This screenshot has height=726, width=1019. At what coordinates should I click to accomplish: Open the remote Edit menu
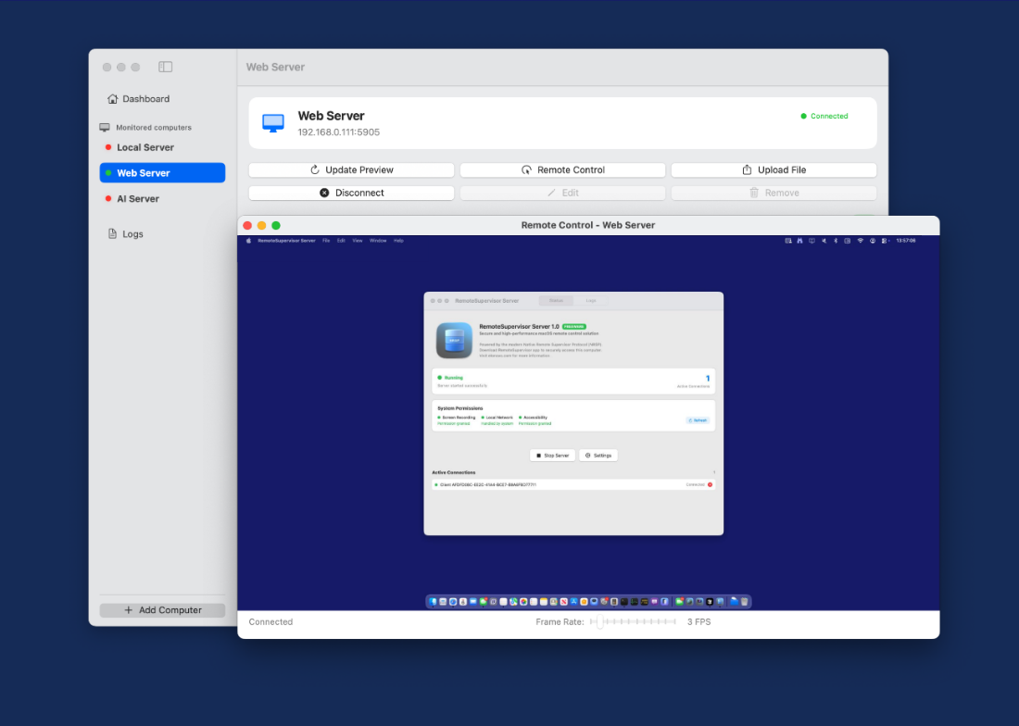coord(341,241)
